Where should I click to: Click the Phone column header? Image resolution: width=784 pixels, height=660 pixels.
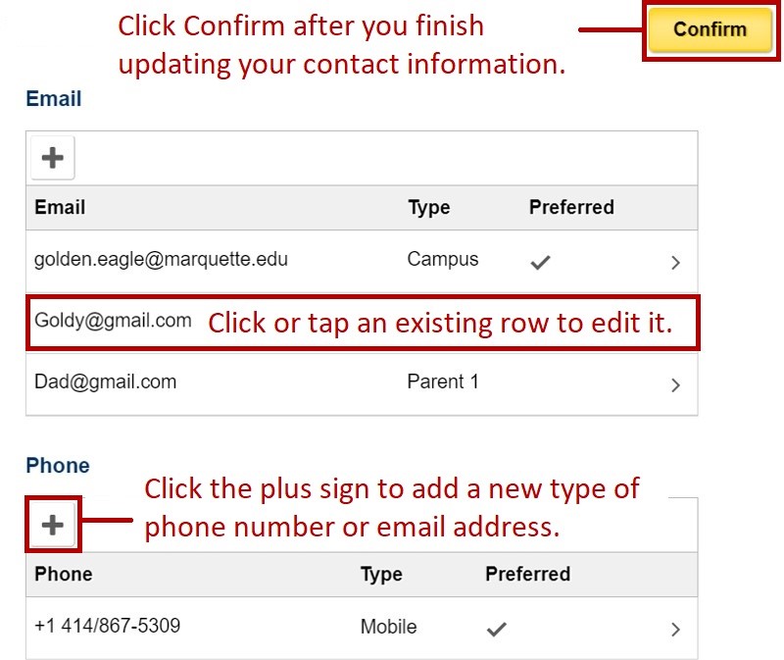[x=63, y=574]
